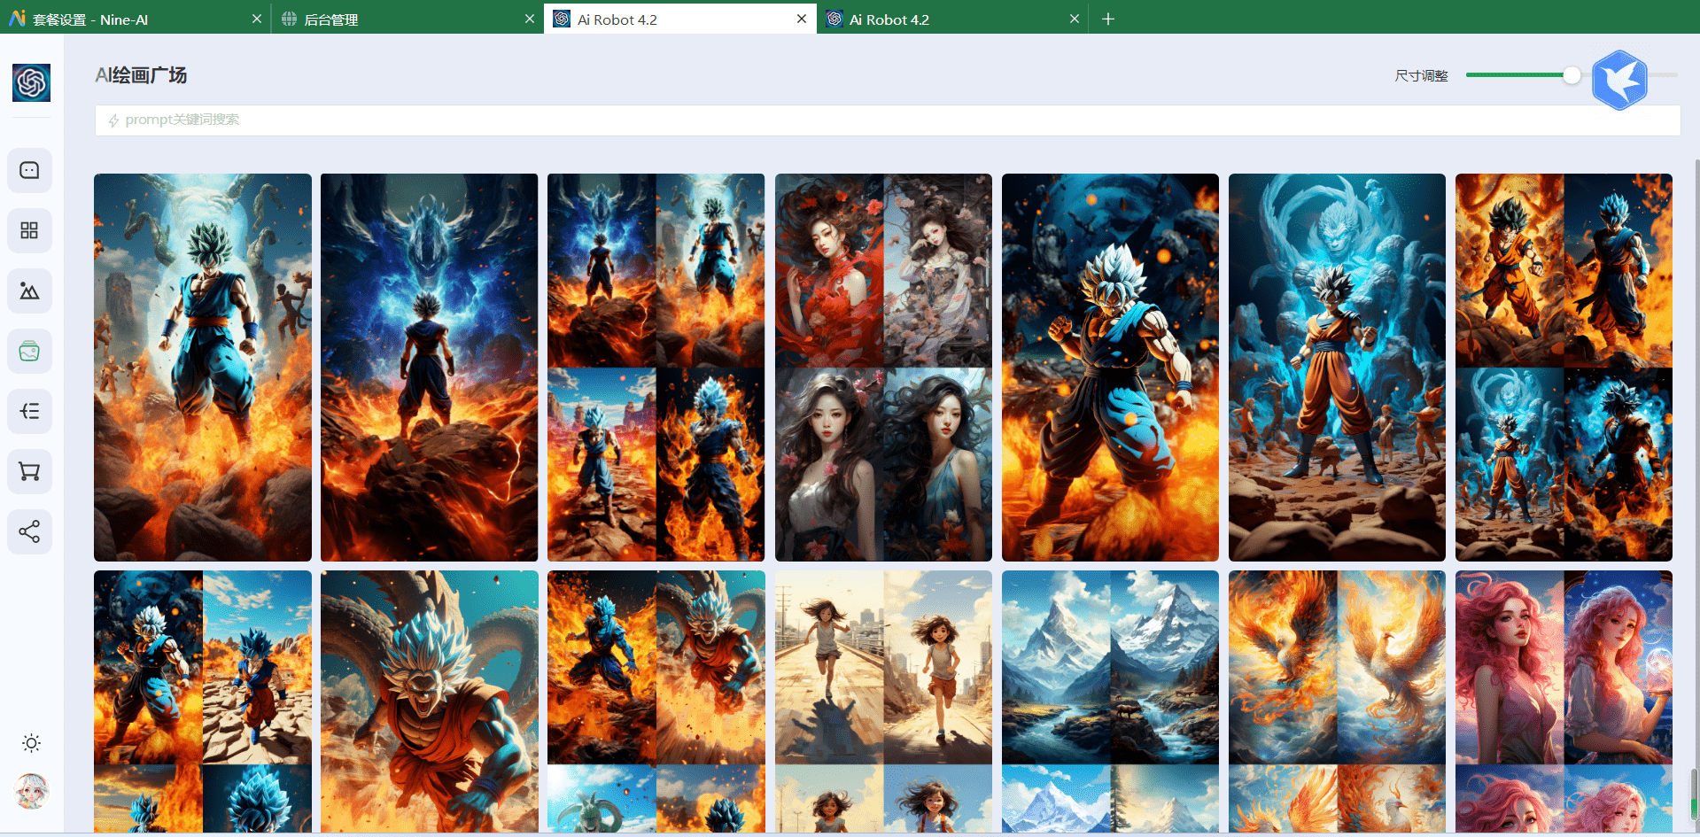Open the snowy mountain landscape grid
The width and height of the screenshot is (1700, 837).
pos(1110,701)
